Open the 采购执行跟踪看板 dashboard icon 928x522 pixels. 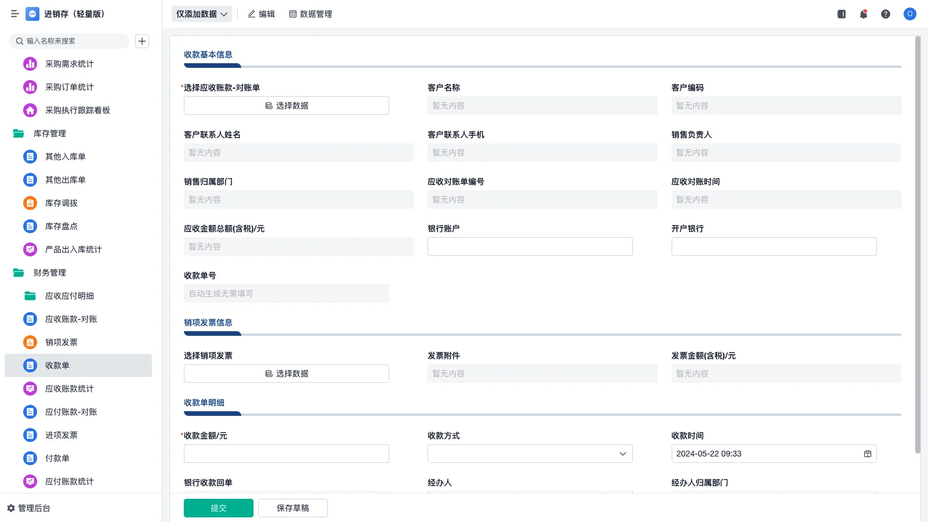30,110
